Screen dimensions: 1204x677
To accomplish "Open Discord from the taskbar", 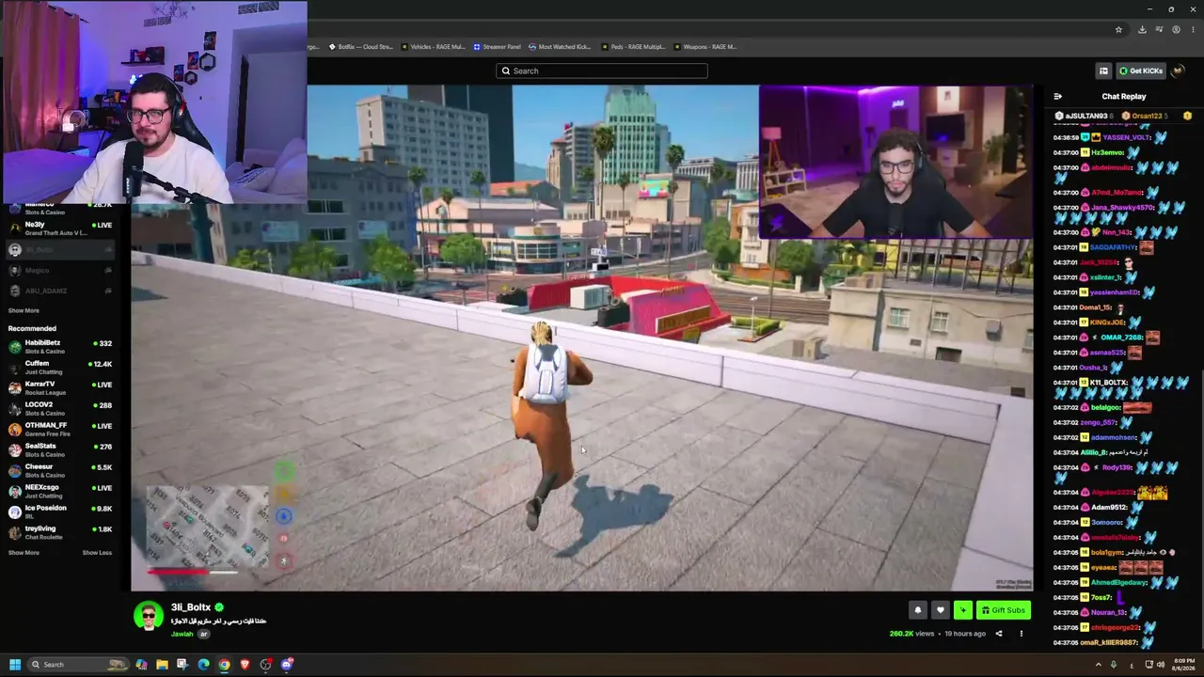I will tap(287, 665).
